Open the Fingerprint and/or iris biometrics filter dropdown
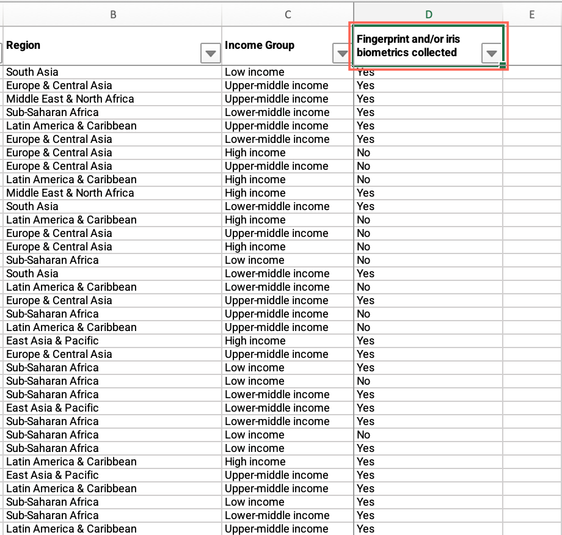Image resolution: width=562 pixels, height=535 pixels. 491,53
